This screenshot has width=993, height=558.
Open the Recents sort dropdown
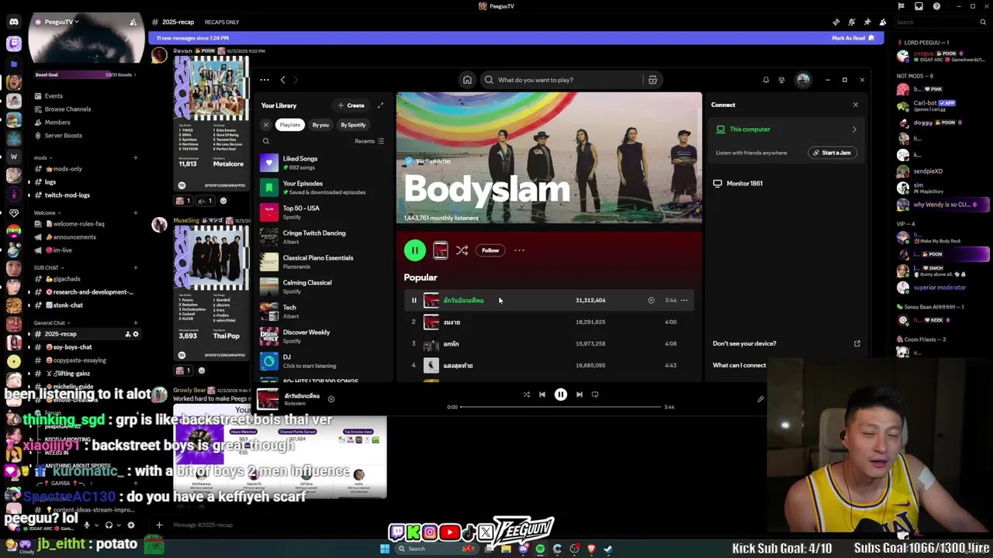click(x=369, y=141)
